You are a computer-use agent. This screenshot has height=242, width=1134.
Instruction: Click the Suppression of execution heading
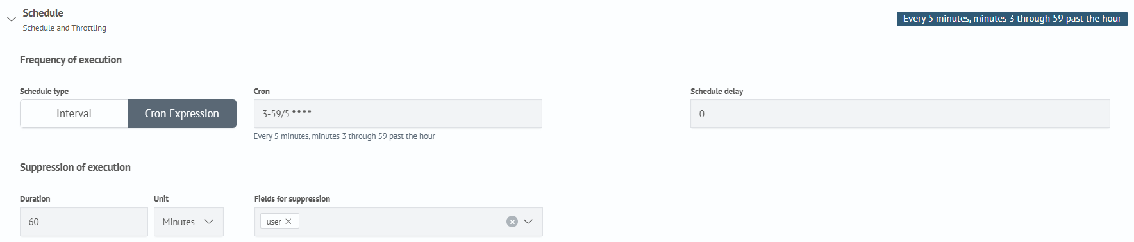pos(75,167)
